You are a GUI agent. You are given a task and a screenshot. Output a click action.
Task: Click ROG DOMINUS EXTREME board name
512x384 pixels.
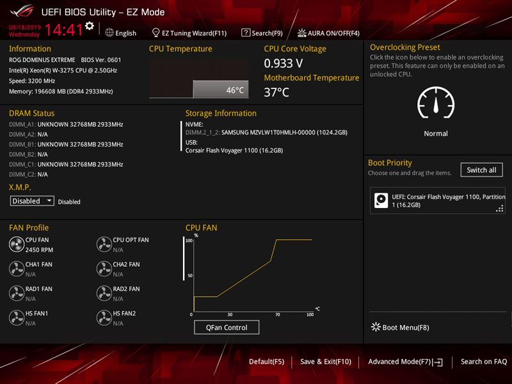point(42,60)
